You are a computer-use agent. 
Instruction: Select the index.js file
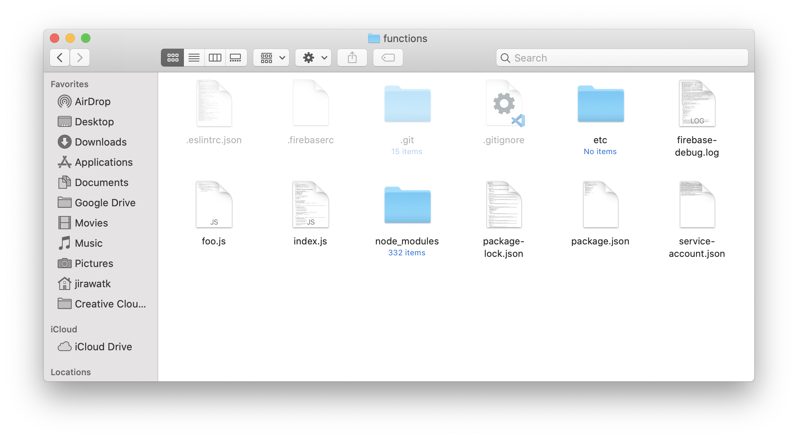tap(311, 205)
